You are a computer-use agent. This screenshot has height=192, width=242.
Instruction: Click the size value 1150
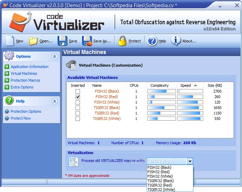pos(217,113)
